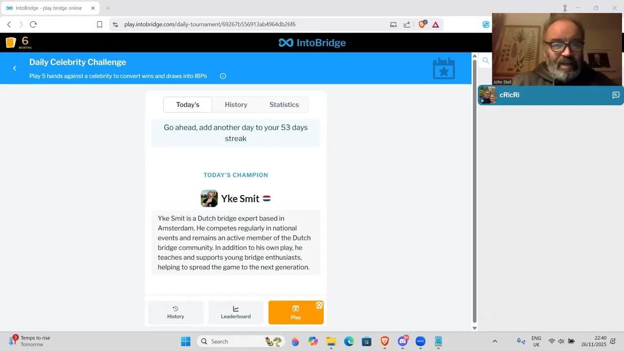Viewport: 624px width, 351px height.
Task: Show info about the Daily Celebrity Challenge
Action: (x=223, y=76)
